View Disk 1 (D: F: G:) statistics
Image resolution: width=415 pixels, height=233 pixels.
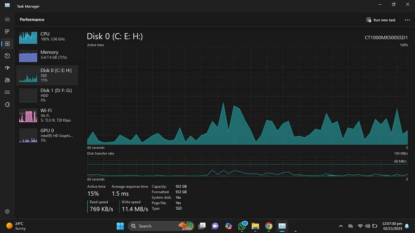coord(47,95)
